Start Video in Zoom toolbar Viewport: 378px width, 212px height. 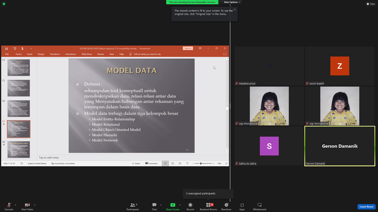coord(27,206)
